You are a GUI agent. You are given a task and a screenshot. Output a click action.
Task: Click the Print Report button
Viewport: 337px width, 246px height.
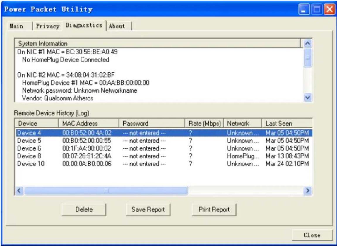click(x=214, y=210)
